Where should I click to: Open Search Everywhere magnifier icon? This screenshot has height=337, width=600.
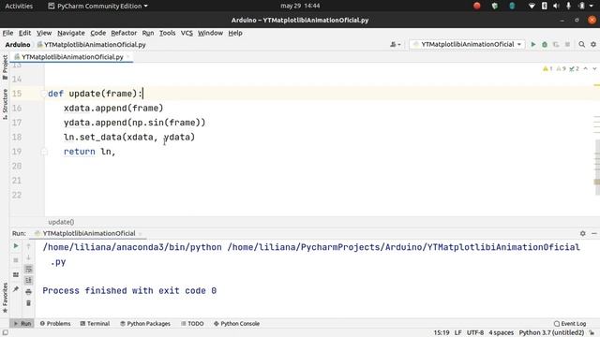click(x=581, y=44)
